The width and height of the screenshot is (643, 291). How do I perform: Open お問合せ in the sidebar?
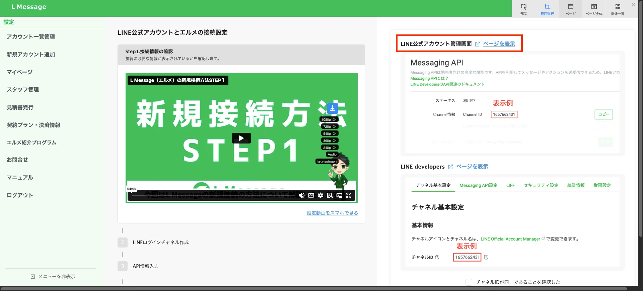tap(17, 160)
